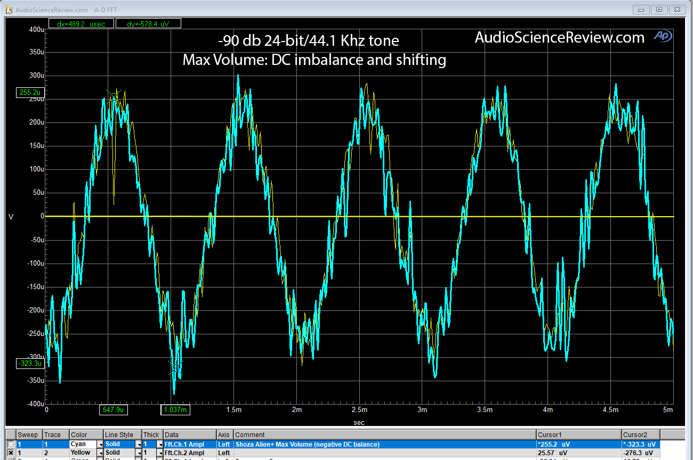Click the Cursor2 column header
Viewport: 693px width, 460px height.
(x=641, y=435)
